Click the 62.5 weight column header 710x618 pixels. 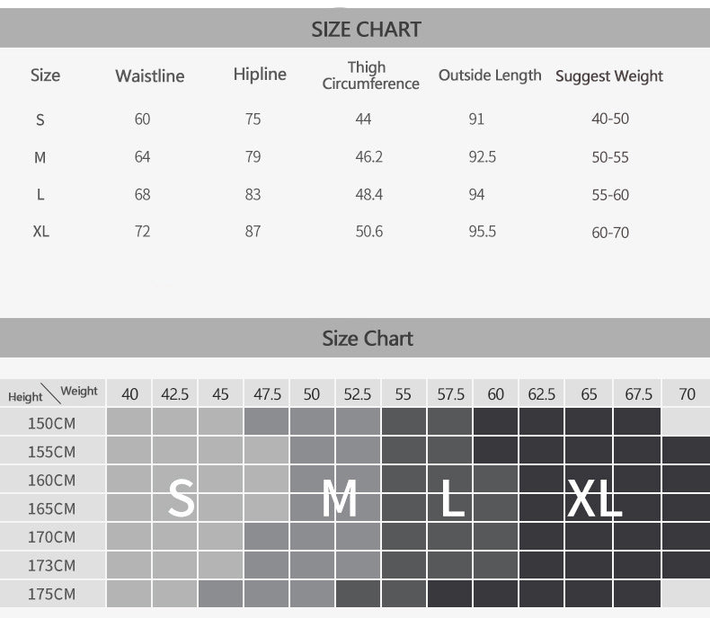tap(542, 394)
